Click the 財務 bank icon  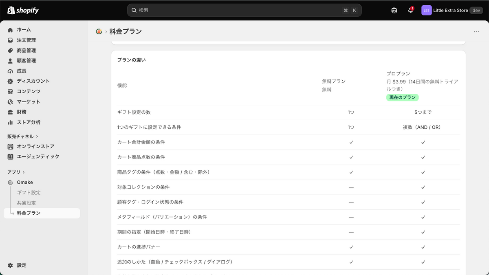(x=11, y=112)
